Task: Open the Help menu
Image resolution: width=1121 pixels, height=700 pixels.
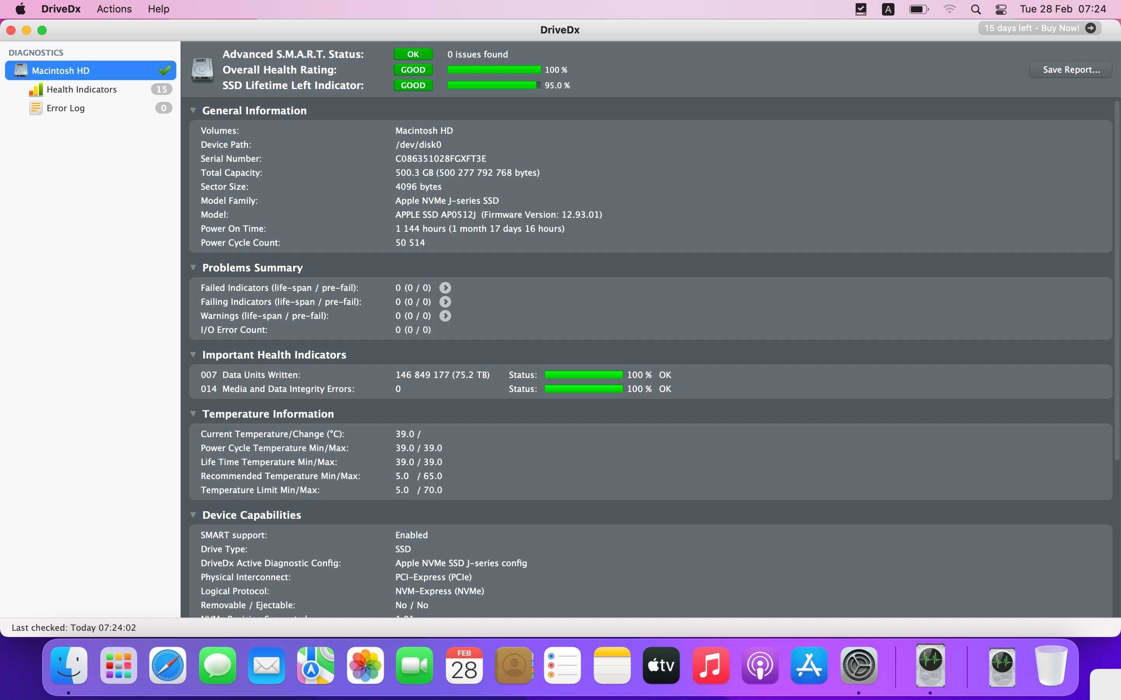Action: 158,9
